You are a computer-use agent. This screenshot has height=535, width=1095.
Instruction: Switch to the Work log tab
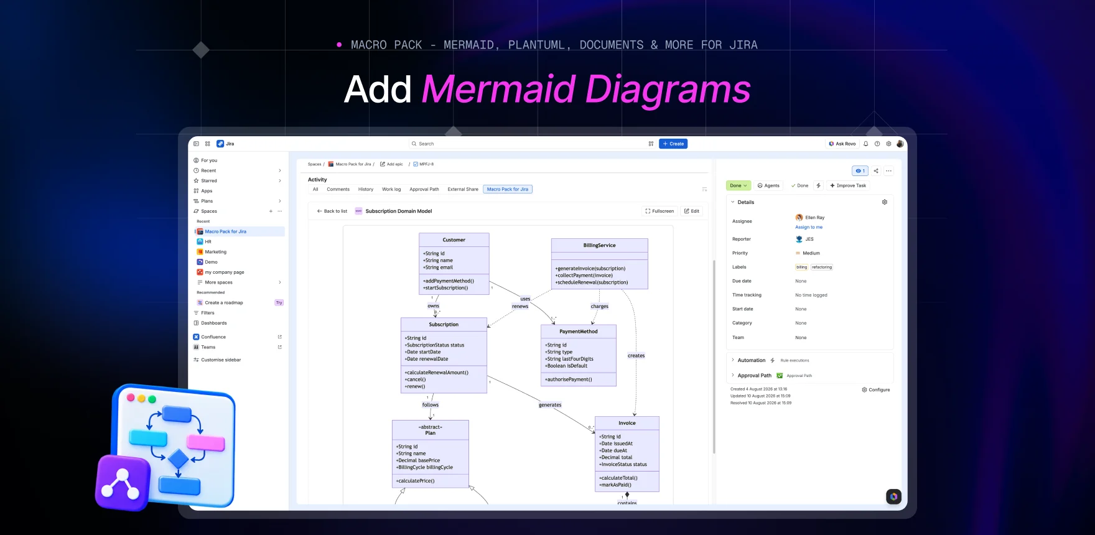point(391,189)
